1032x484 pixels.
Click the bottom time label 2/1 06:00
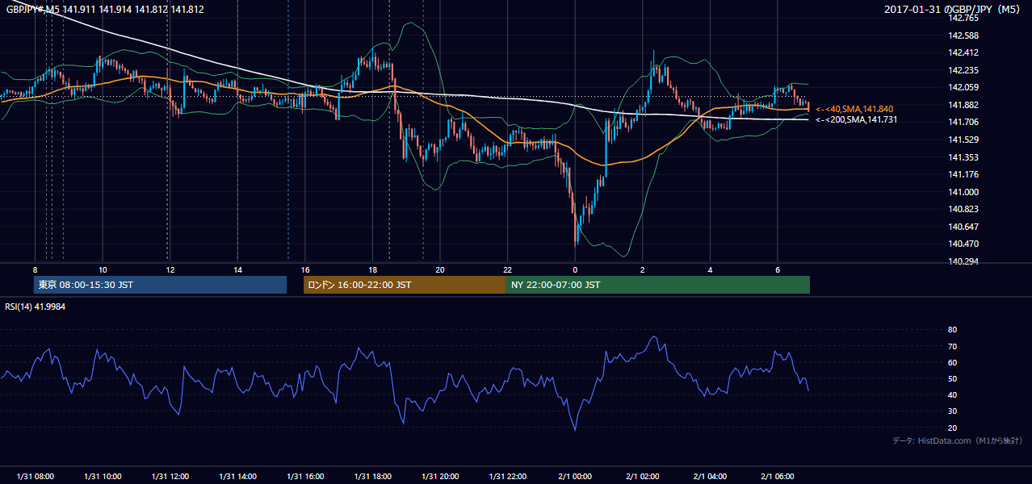click(x=778, y=477)
